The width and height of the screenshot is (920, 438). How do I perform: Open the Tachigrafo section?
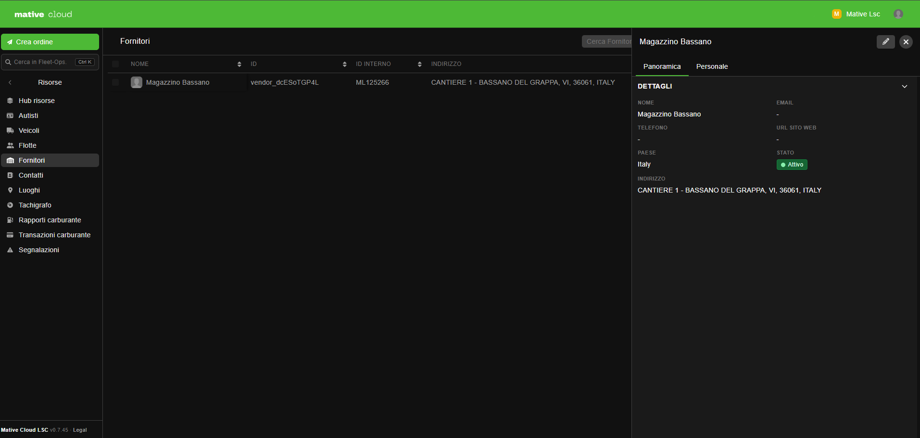[50, 205]
